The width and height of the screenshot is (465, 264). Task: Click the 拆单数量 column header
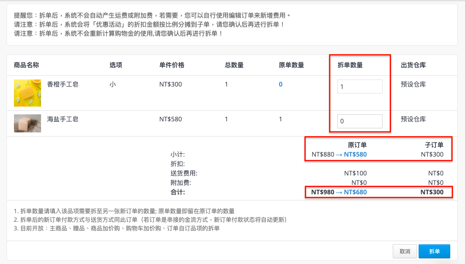pyautogui.click(x=350, y=65)
